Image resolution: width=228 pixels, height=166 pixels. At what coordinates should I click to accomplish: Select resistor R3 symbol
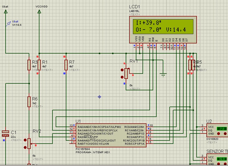click(x=29, y=65)
